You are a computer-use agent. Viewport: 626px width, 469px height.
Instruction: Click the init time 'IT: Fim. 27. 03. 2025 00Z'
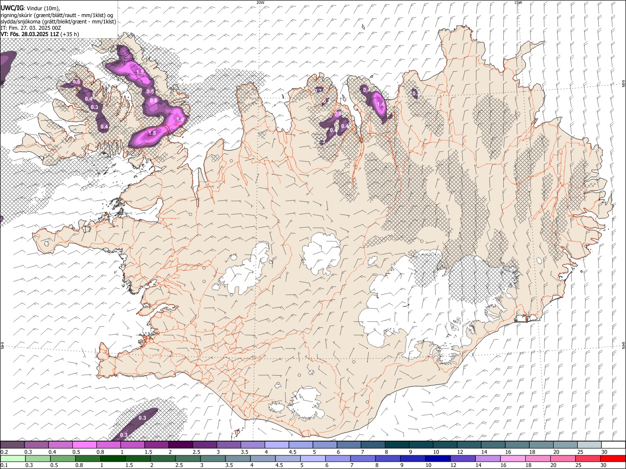31,28
